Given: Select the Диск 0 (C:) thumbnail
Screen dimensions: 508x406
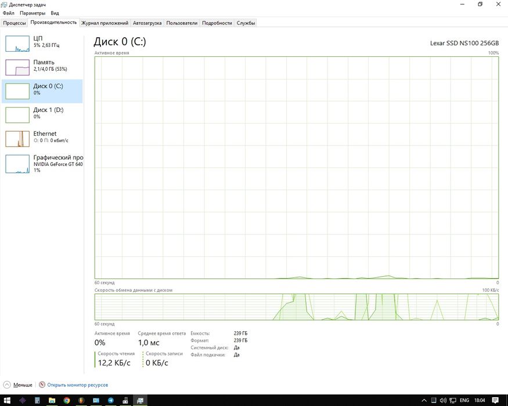Looking at the screenshot, I should point(17,91).
